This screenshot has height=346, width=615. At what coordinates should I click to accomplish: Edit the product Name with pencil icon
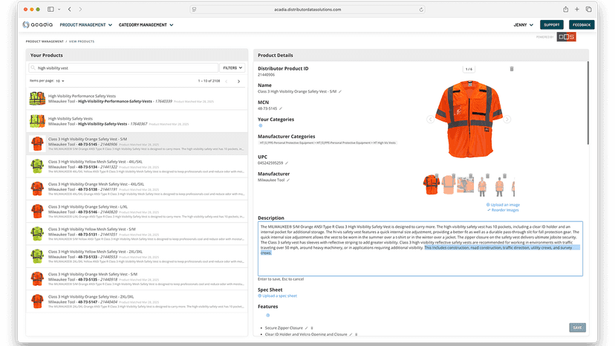tap(340, 91)
